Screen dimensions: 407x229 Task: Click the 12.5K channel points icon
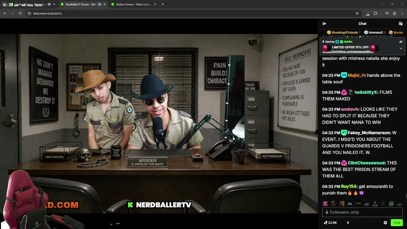(326, 223)
